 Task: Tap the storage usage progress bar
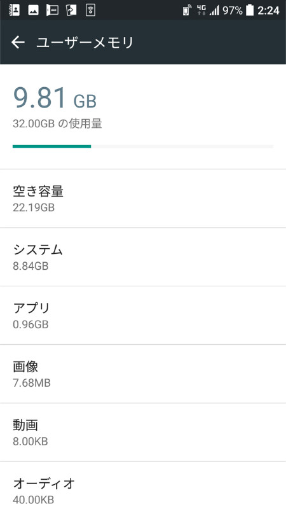coord(143,146)
